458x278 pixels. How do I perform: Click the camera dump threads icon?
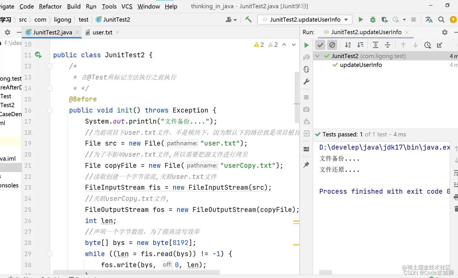(x=307, y=109)
